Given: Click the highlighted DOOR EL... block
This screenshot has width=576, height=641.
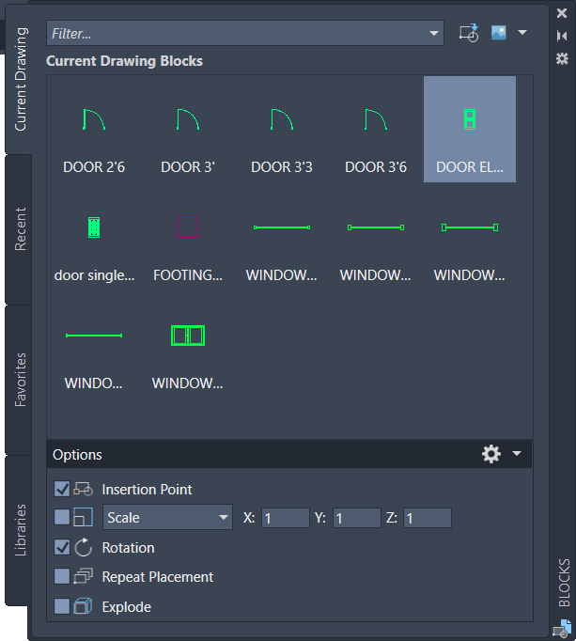Looking at the screenshot, I should pos(470,129).
